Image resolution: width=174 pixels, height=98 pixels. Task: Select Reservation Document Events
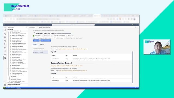18,37
